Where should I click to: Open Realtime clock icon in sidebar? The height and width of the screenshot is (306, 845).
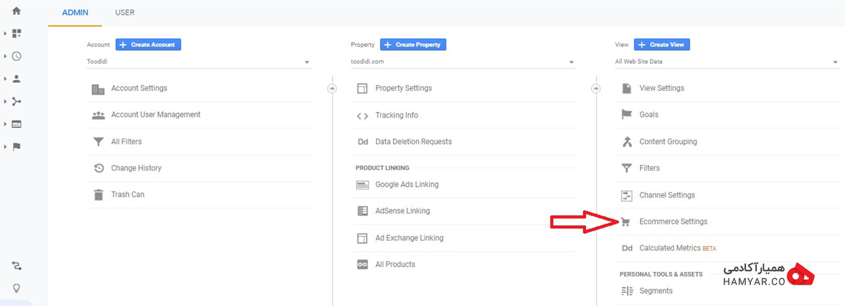(16, 56)
